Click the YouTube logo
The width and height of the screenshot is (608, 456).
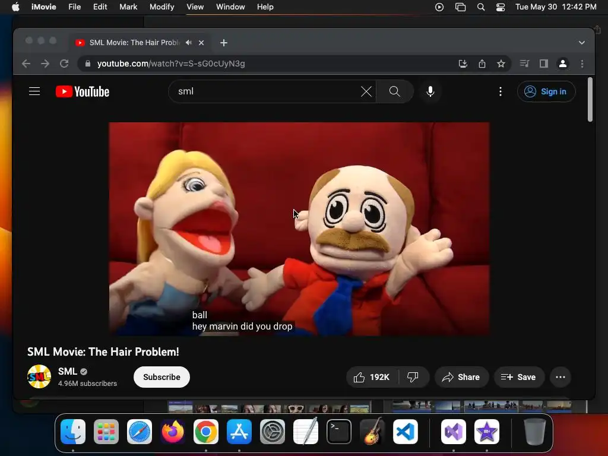(83, 91)
